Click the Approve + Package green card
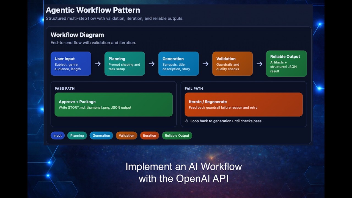This screenshot has height=198, width=352. click(114, 105)
